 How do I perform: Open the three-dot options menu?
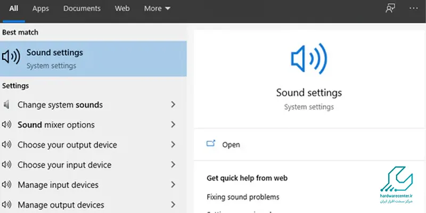tap(413, 9)
